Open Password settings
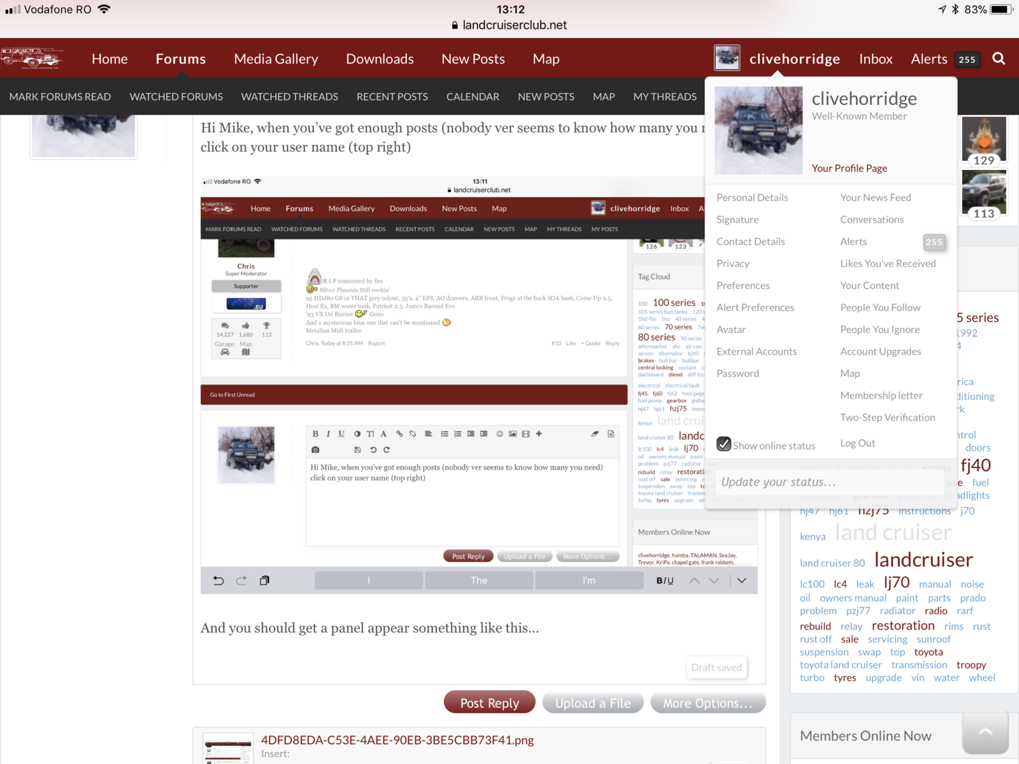This screenshot has width=1019, height=764. 738,373
